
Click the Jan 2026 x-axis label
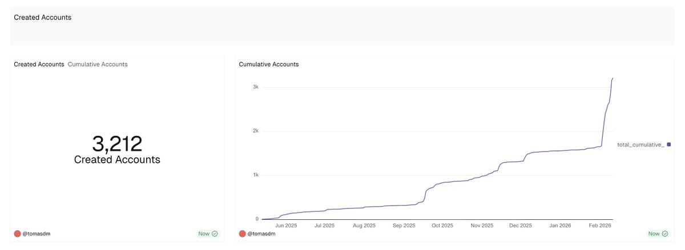560,226
